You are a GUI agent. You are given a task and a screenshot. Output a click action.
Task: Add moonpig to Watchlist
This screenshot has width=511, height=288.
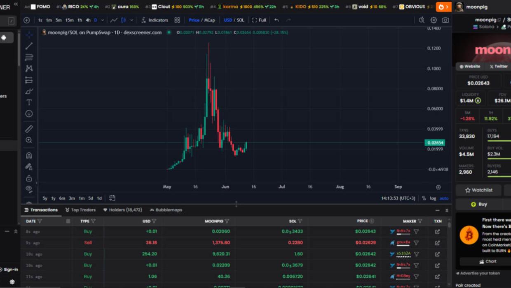tap(479, 190)
